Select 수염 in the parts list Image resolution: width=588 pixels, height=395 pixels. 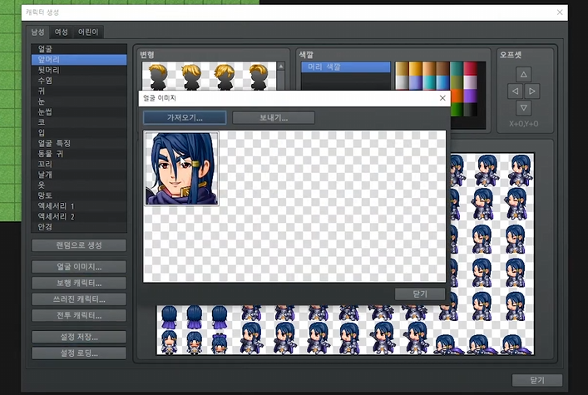[x=79, y=81]
